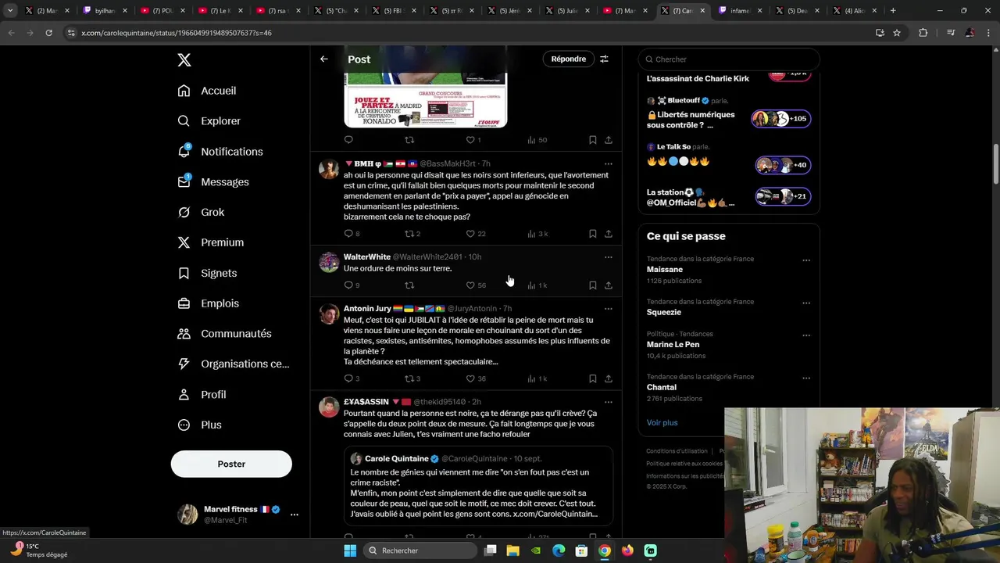
Task: Share the Antonin Jury post
Action: point(609,378)
